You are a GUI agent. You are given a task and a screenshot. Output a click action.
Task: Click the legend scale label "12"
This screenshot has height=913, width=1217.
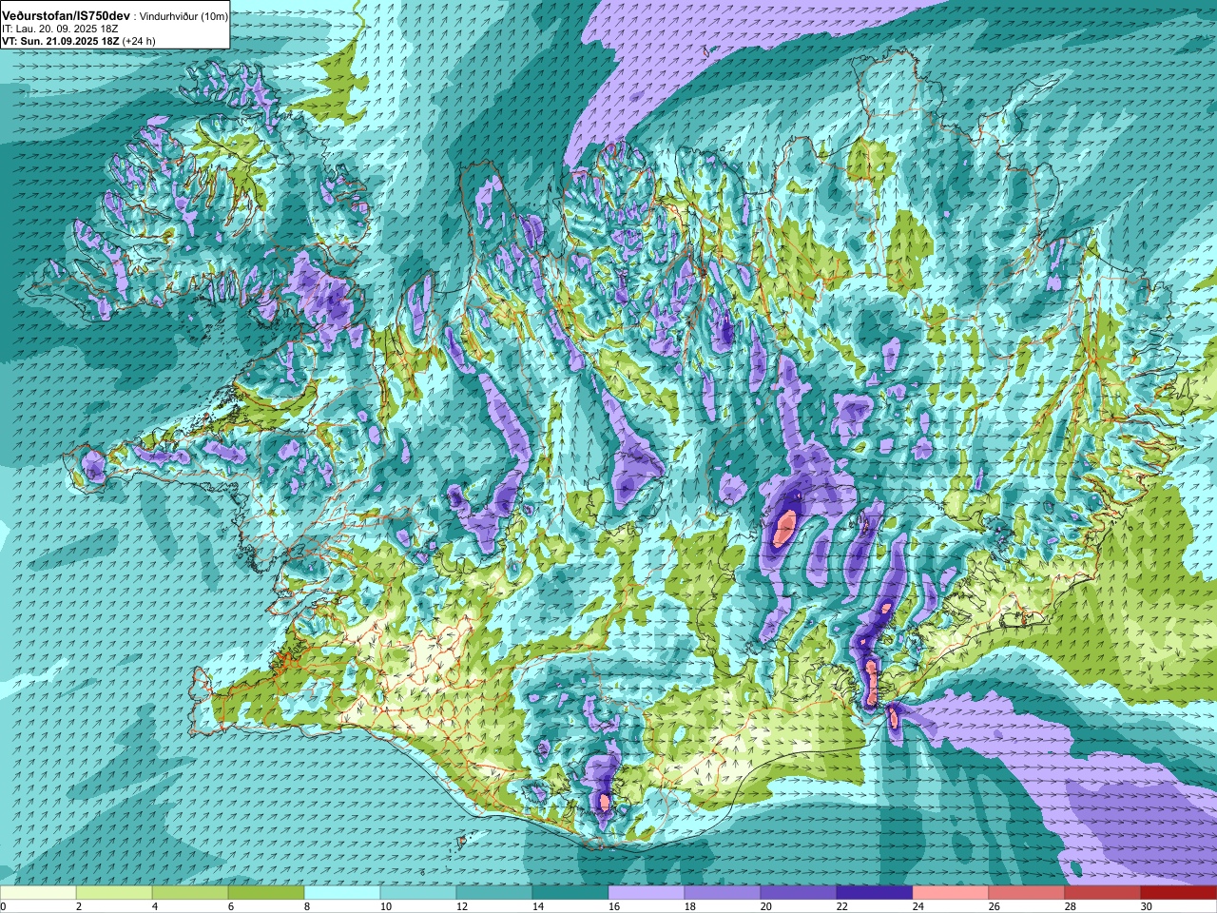click(x=463, y=906)
